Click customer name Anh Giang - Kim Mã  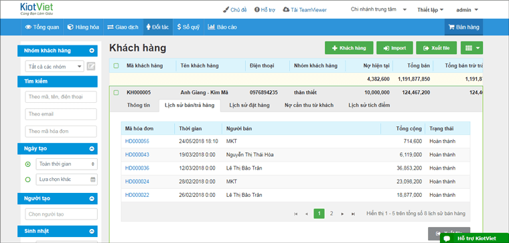(204, 93)
